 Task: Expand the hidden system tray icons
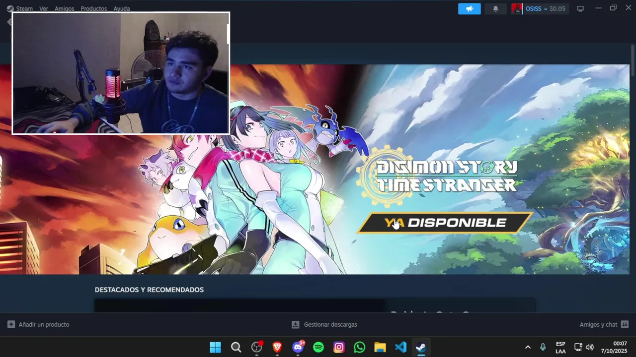[x=528, y=347]
